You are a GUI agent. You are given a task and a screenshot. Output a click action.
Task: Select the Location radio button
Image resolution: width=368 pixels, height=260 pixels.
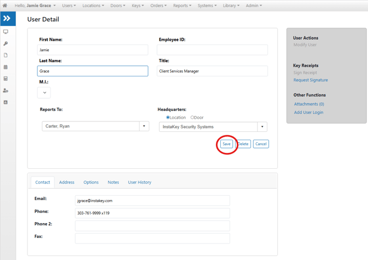(168, 117)
